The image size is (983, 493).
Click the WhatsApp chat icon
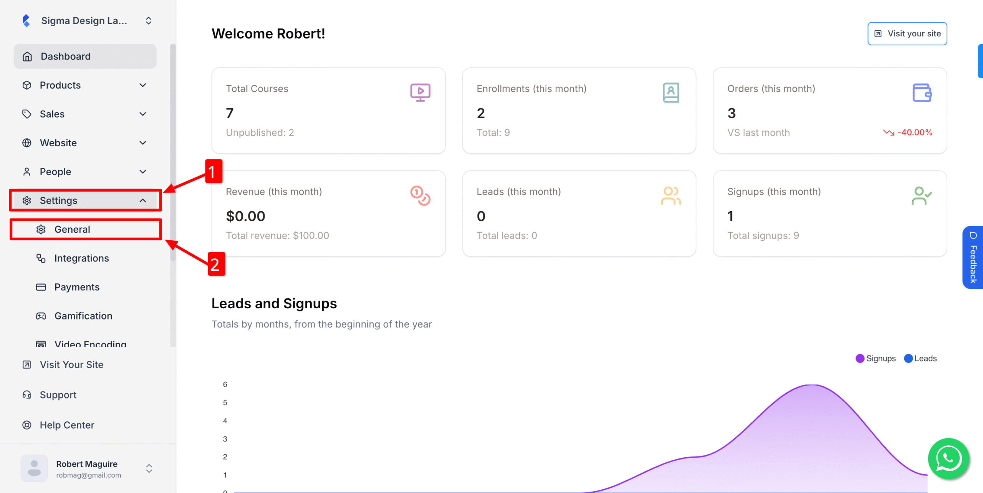point(948,458)
